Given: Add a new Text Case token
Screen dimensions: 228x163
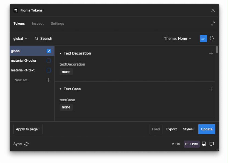Looking at the screenshot, I should pyautogui.click(x=211, y=89).
